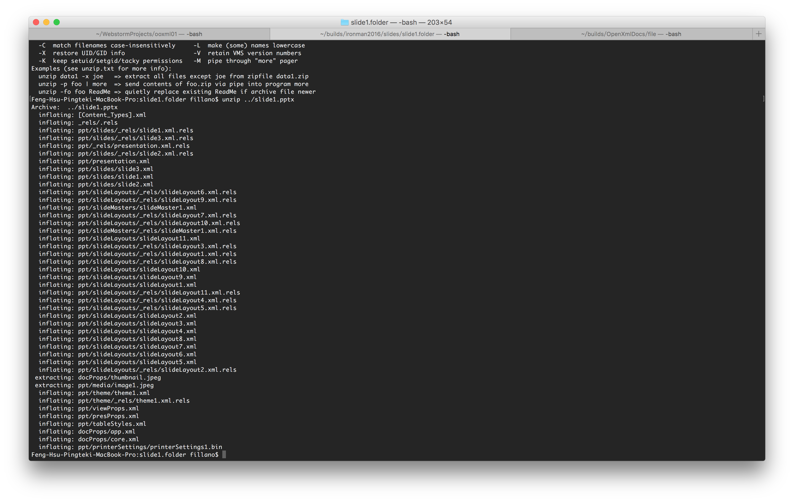This screenshot has height=502, width=794.
Task: Click 'ppt/slideMasters/slideMaster1.xml' line
Action: tap(117, 207)
